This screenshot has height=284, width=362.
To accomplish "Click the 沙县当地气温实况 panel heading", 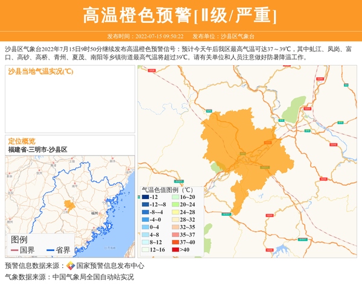I will pos(40,72).
